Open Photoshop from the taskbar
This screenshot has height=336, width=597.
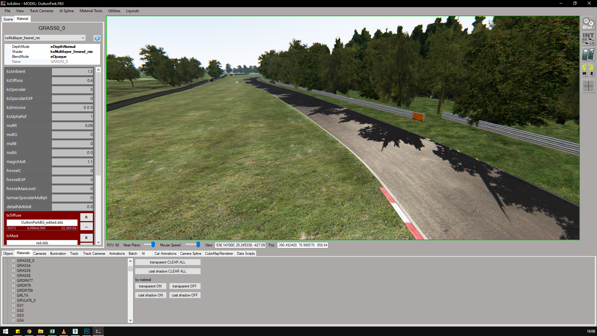tap(87, 331)
